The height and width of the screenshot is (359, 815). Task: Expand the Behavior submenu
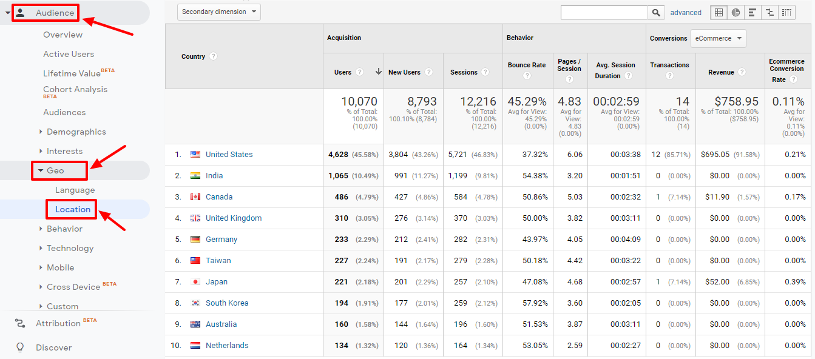click(41, 229)
